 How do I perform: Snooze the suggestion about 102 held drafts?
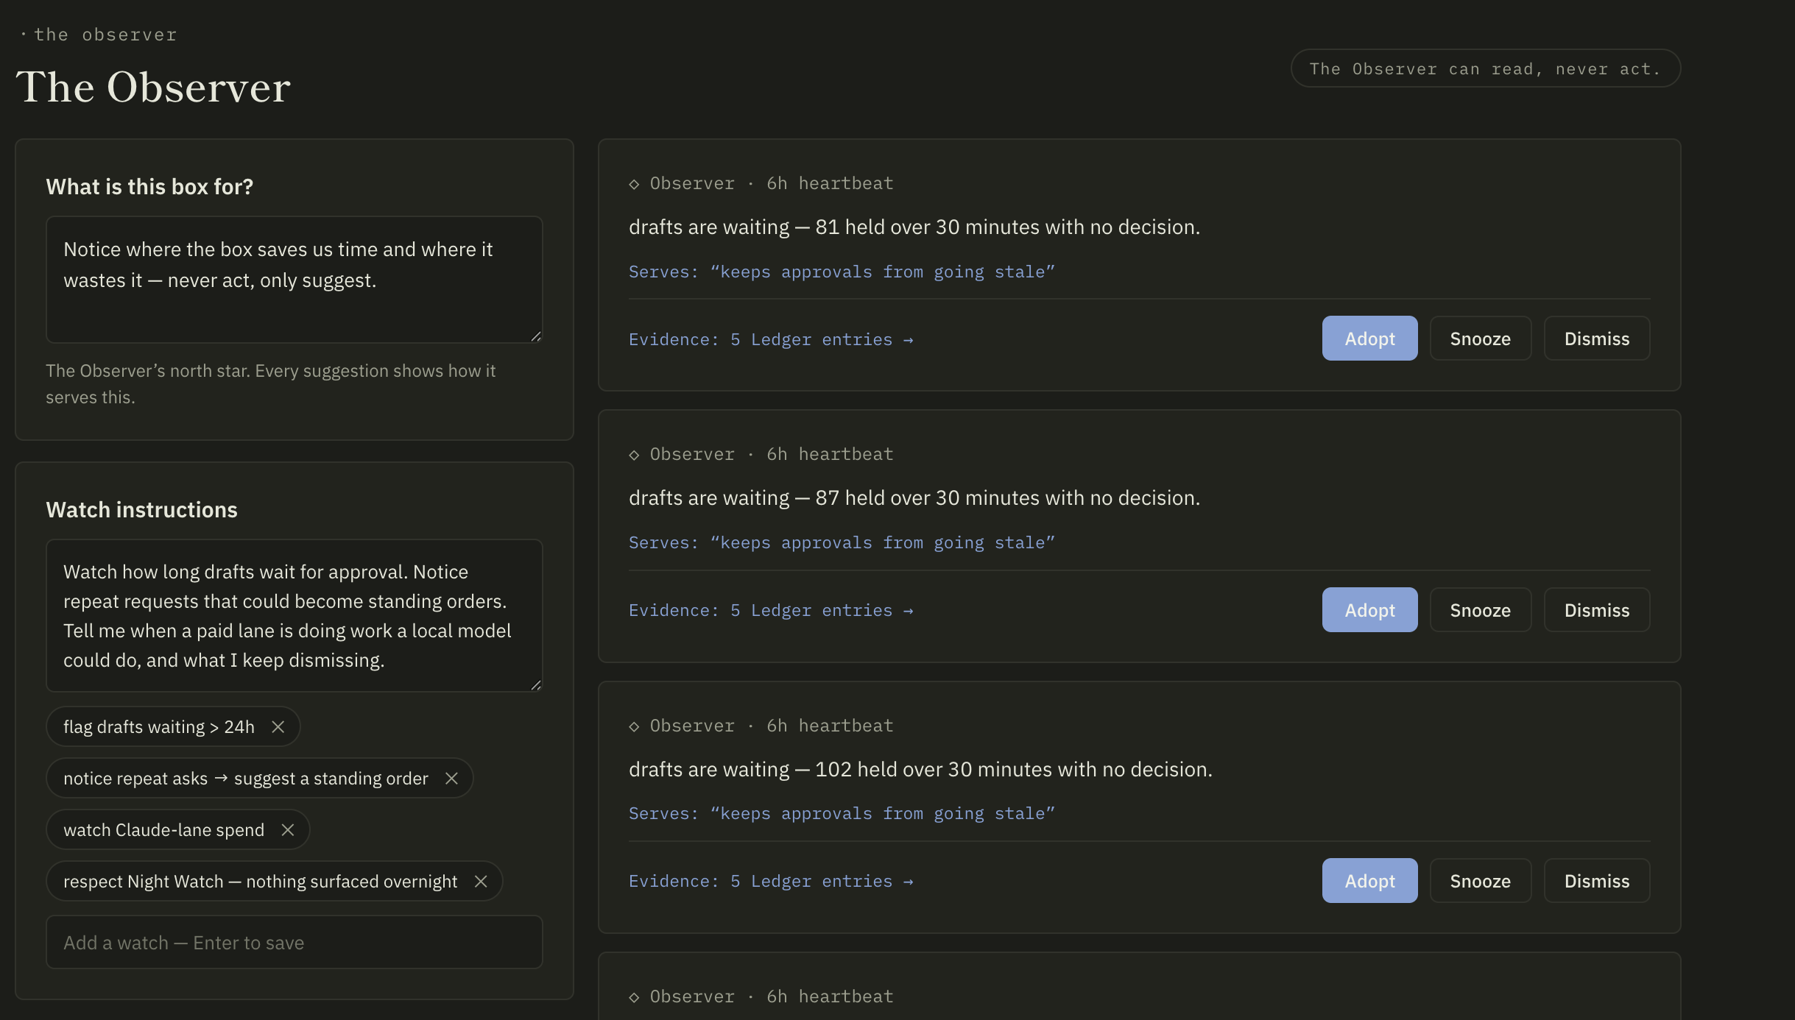(1480, 881)
